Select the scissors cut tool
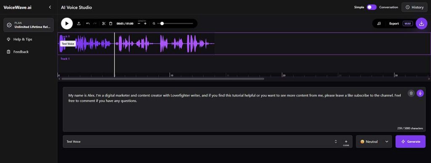431x163 pixels. coord(104,23)
